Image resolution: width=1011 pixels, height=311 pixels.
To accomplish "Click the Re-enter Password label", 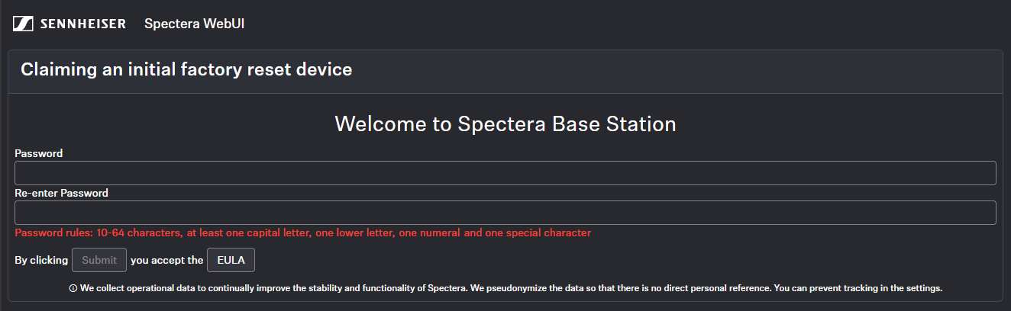I will pyautogui.click(x=62, y=193).
